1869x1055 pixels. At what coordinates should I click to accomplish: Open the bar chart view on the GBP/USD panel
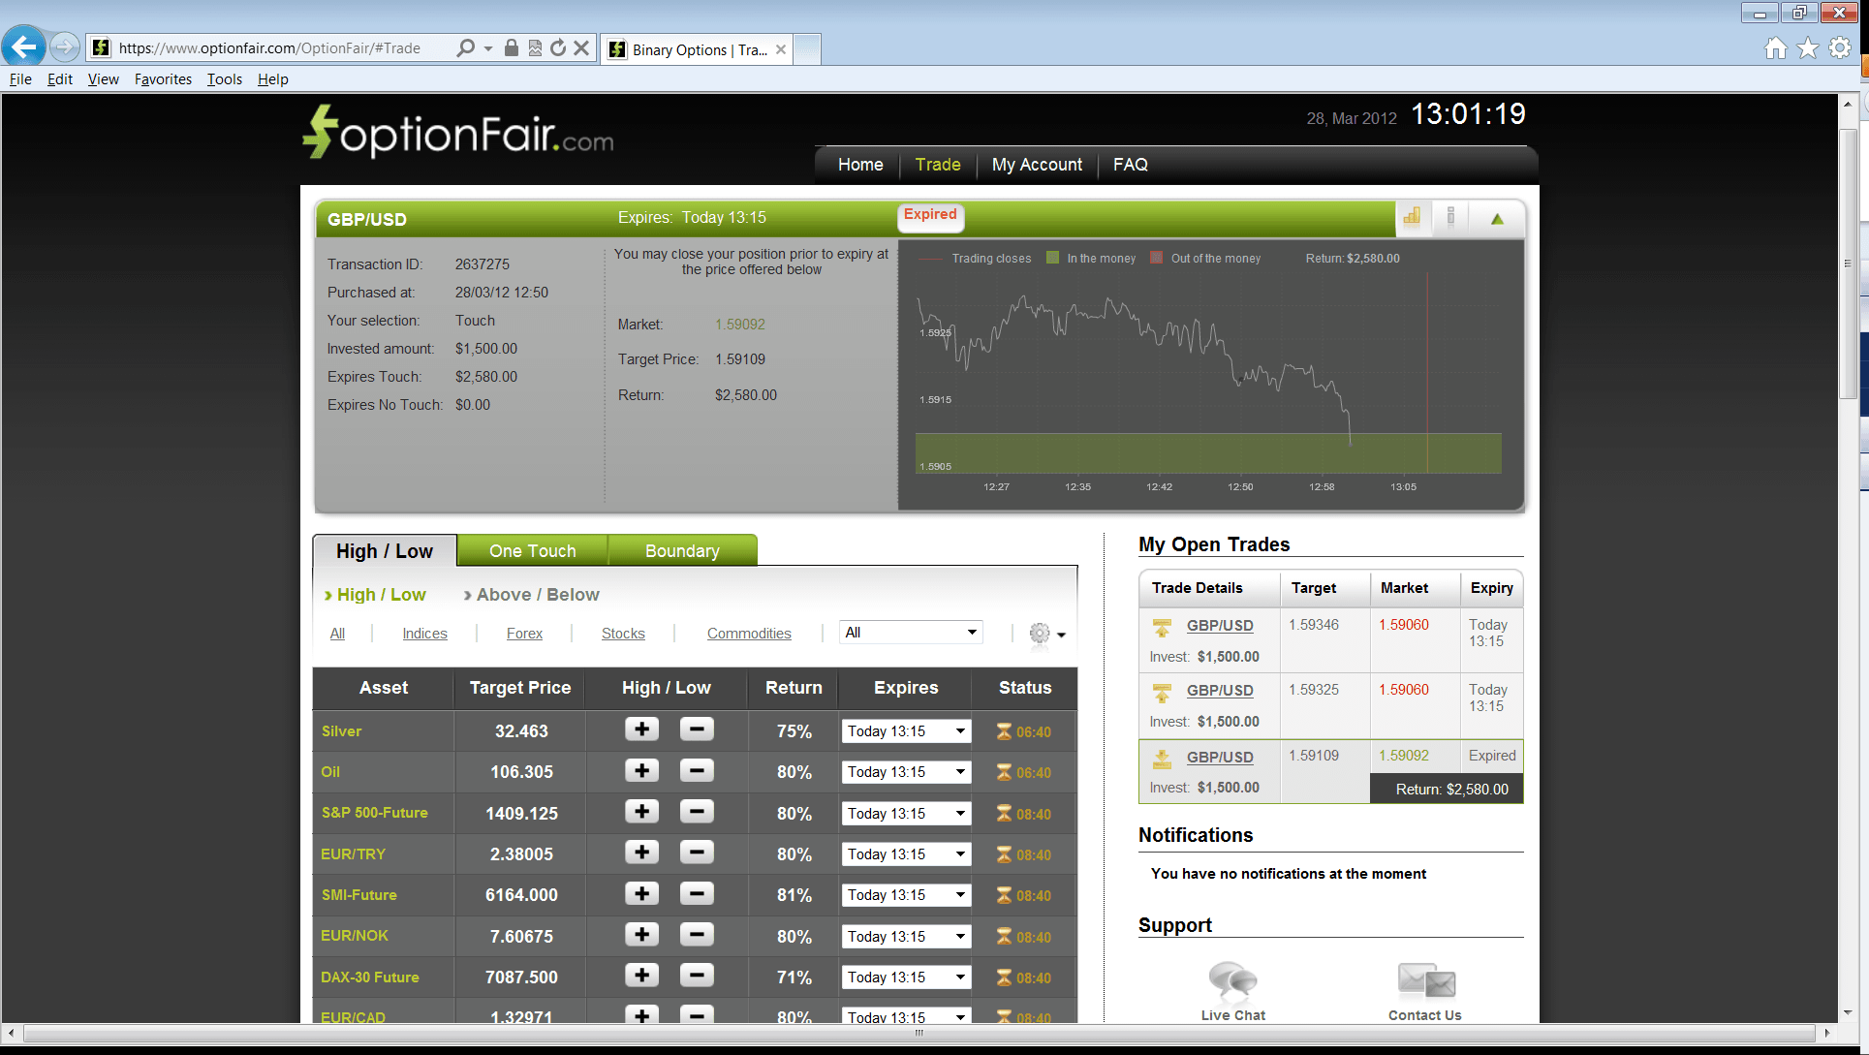click(1413, 218)
